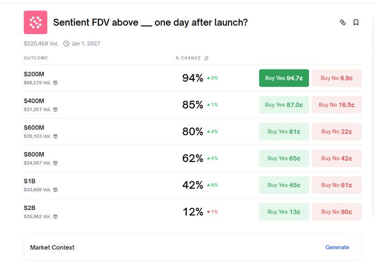Click the copy link icon
Image resolution: width=375 pixels, height=269 pixels.
click(x=342, y=23)
